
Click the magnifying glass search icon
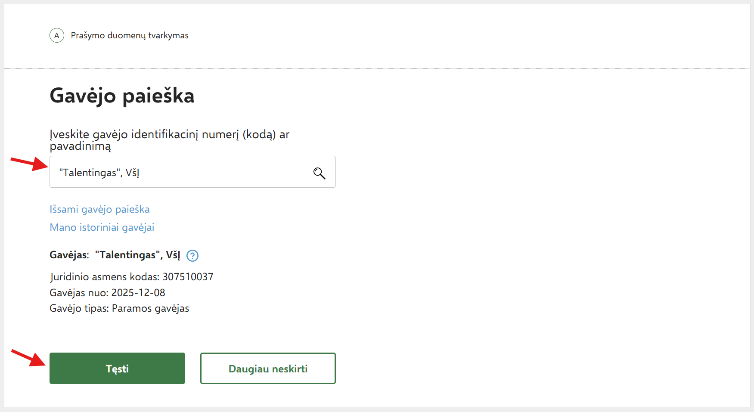319,173
